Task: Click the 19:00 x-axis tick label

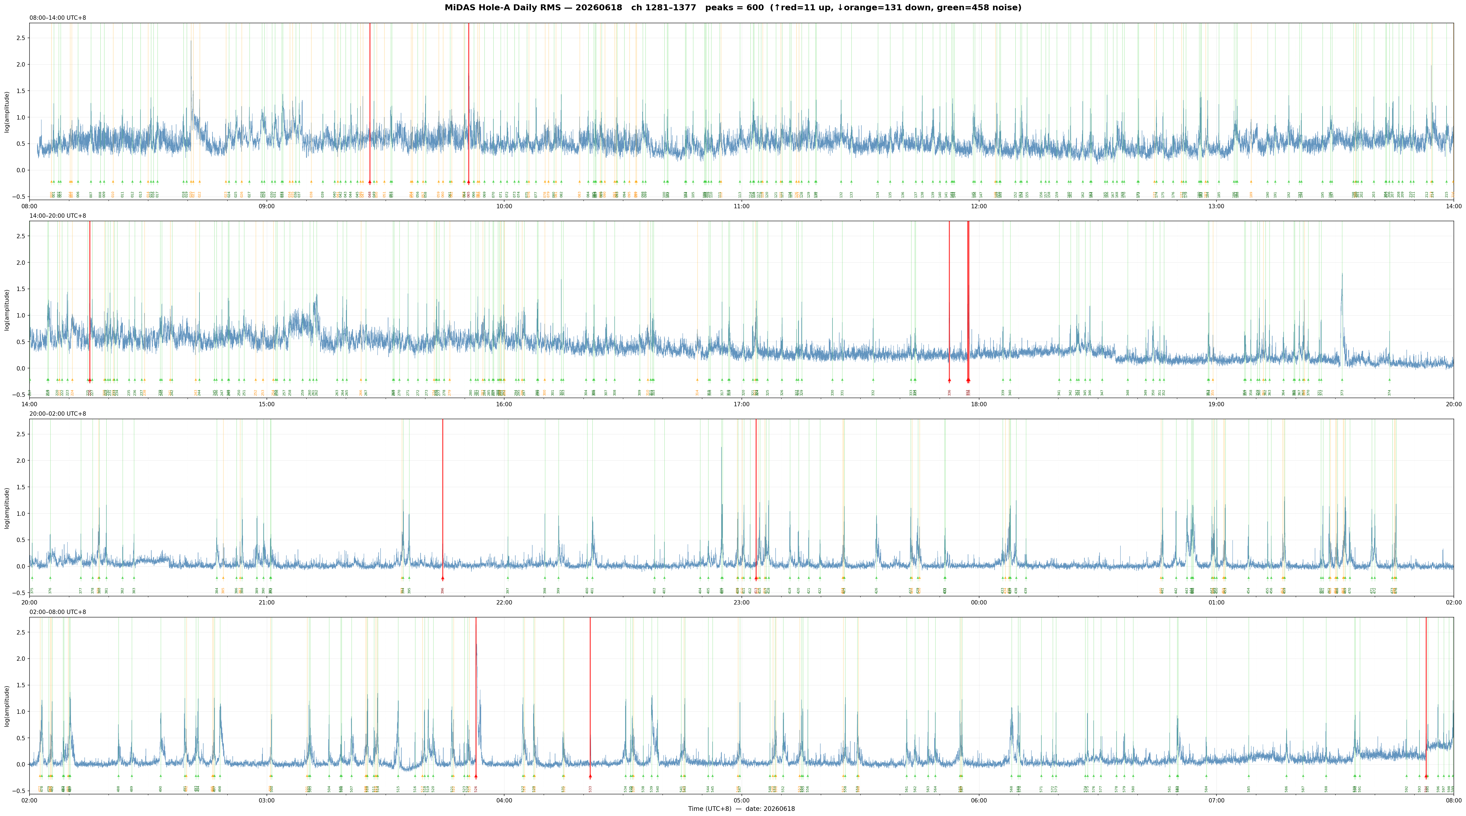Action: [1216, 404]
